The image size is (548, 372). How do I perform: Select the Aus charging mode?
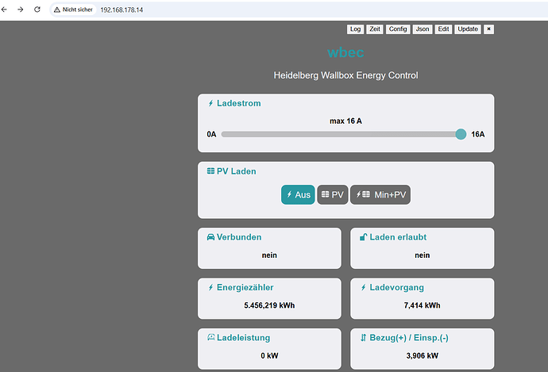tap(298, 194)
